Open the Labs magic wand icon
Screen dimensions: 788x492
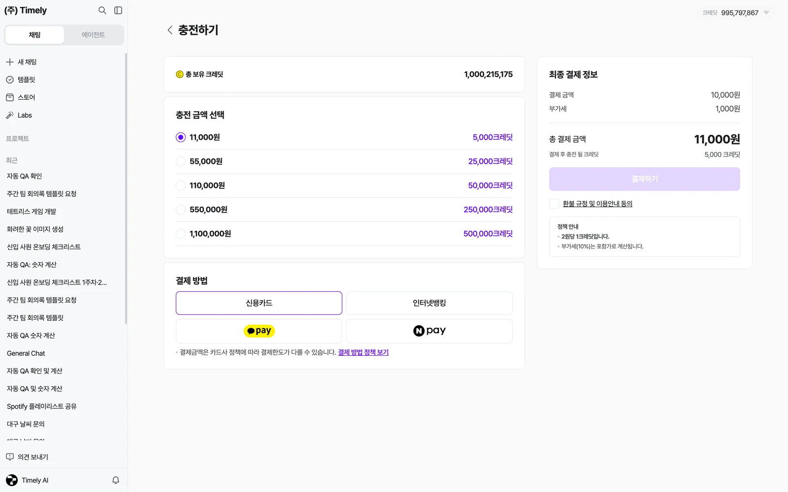(10, 115)
